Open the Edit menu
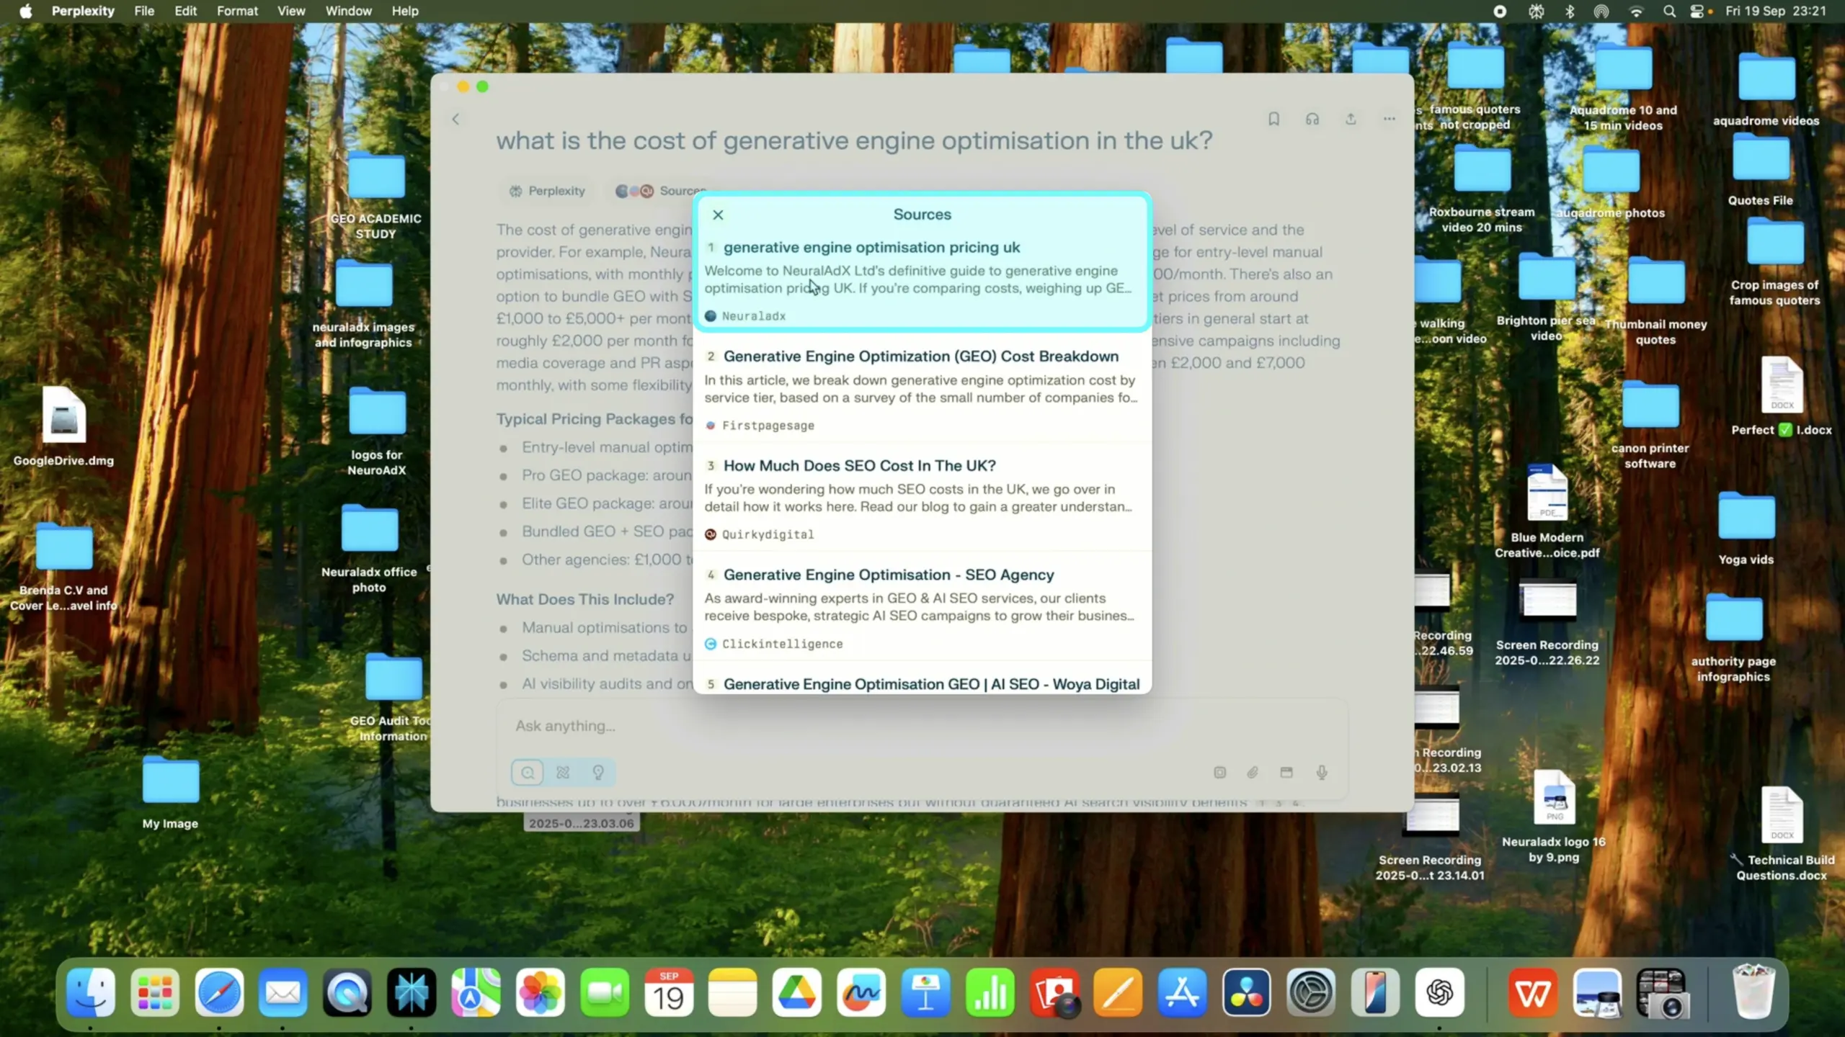This screenshot has width=1845, height=1037. point(185,11)
